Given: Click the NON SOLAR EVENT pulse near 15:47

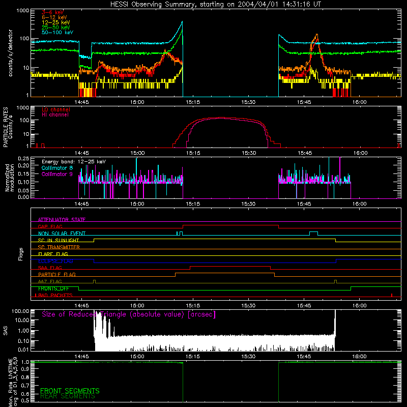Looking at the screenshot, I should point(314,232).
